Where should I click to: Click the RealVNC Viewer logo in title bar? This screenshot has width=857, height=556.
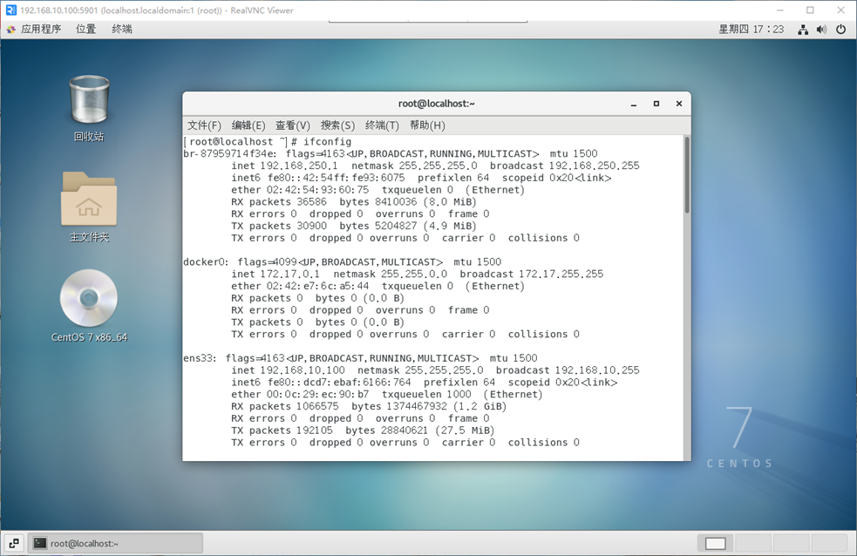(x=10, y=10)
